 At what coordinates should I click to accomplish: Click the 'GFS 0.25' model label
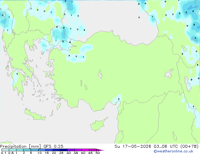point(53,146)
